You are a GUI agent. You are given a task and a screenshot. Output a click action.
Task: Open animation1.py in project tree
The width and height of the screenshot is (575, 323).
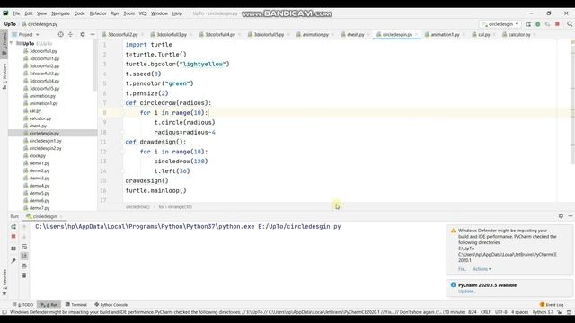(x=43, y=103)
